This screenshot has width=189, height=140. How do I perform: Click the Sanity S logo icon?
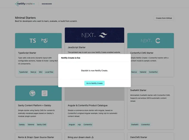point(45,93)
